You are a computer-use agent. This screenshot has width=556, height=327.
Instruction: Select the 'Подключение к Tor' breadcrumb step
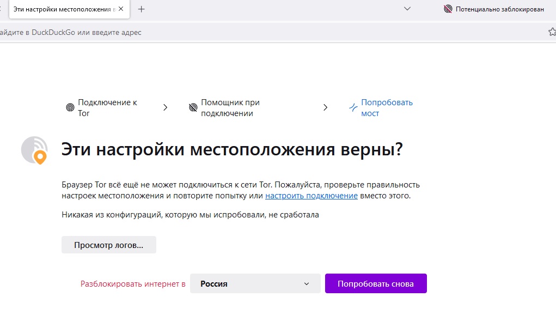pos(107,107)
